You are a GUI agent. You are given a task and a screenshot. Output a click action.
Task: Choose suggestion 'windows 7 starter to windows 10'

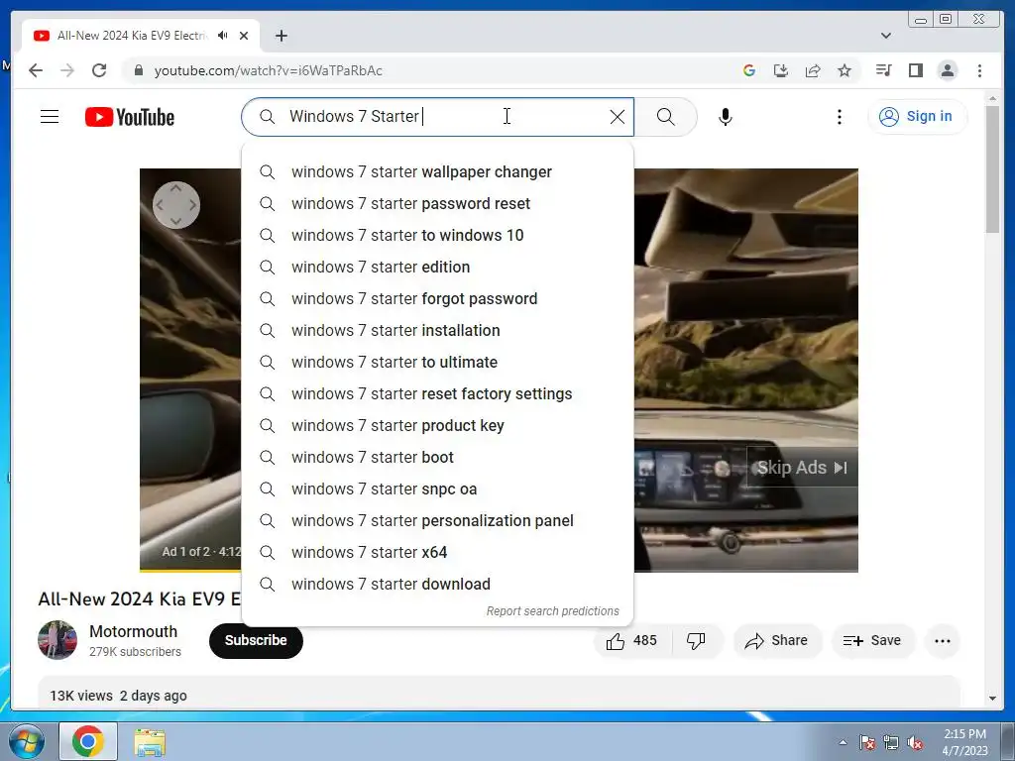click(437, 236)
